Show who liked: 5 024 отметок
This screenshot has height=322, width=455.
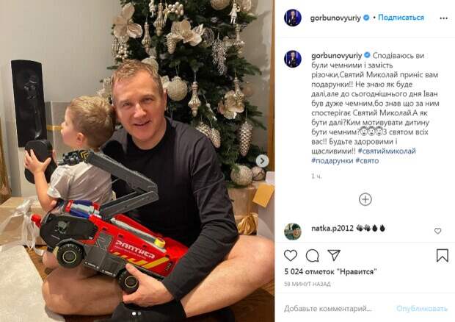pos(330,272)
